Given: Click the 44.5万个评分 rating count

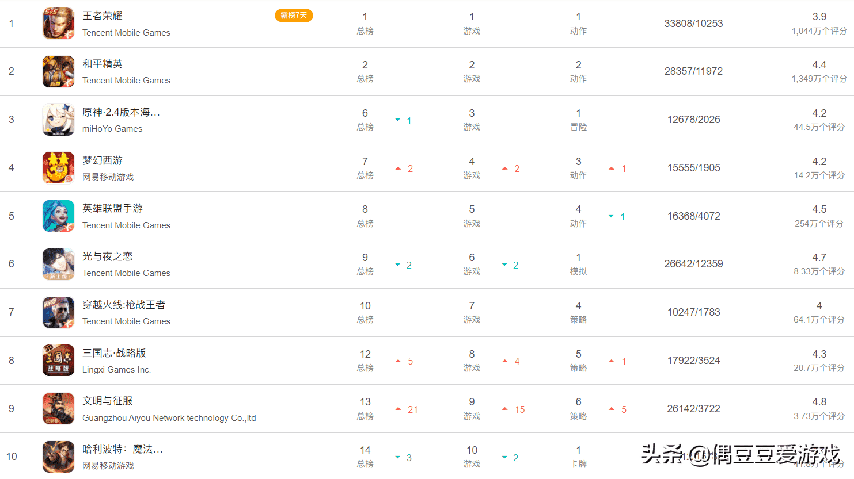Looking at the screenshot, I should [x=819, y=127].
